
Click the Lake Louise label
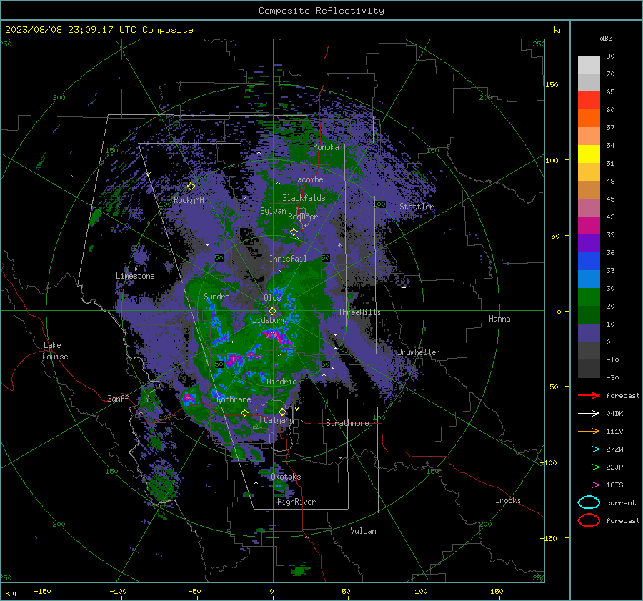point(55,351)
